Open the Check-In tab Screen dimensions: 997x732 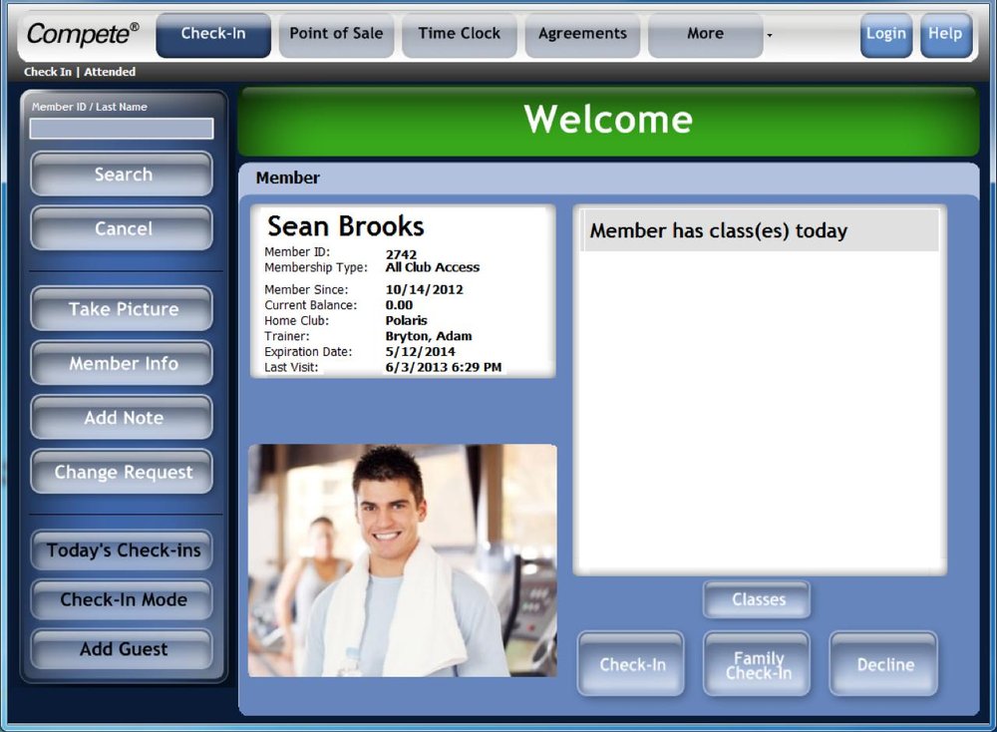coord(213,35)
